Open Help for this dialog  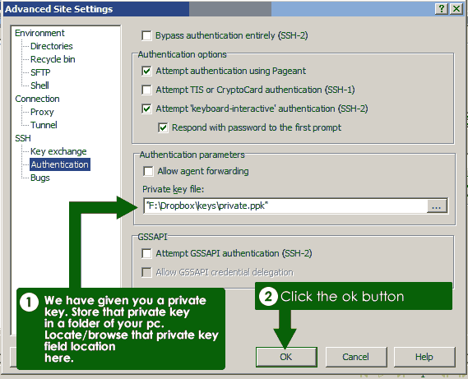tap(424, 357)
